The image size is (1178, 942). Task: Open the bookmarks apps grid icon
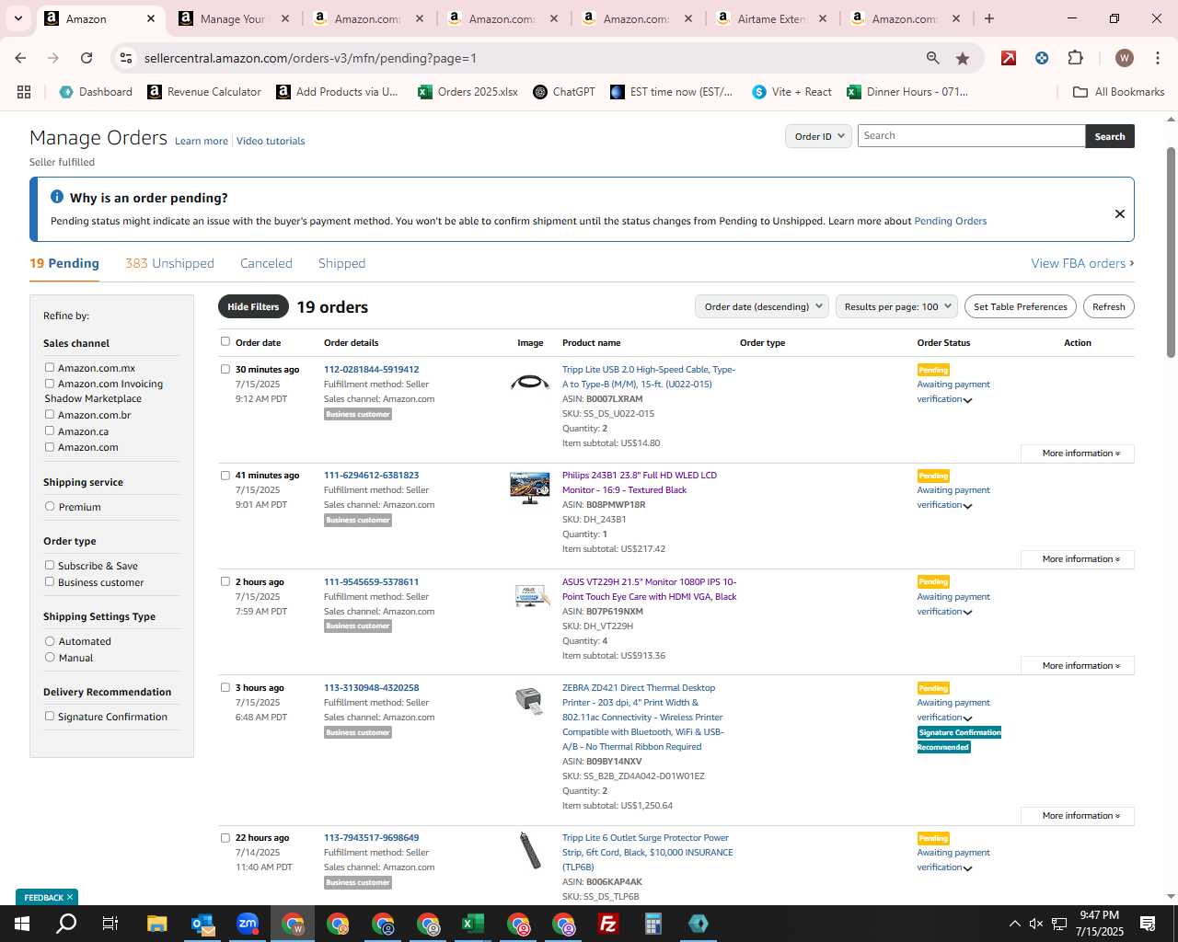(24, 92)
